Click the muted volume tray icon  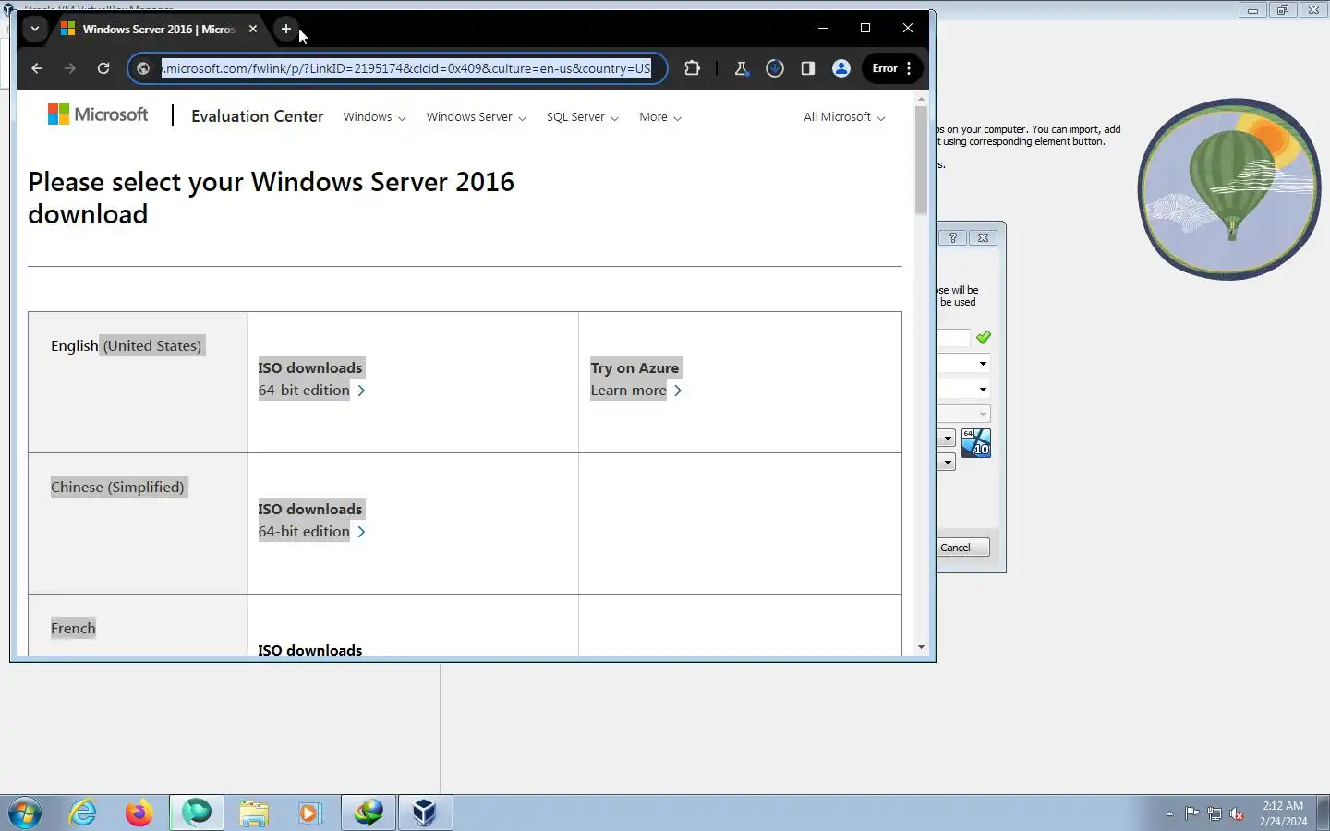coord(1238,813)
